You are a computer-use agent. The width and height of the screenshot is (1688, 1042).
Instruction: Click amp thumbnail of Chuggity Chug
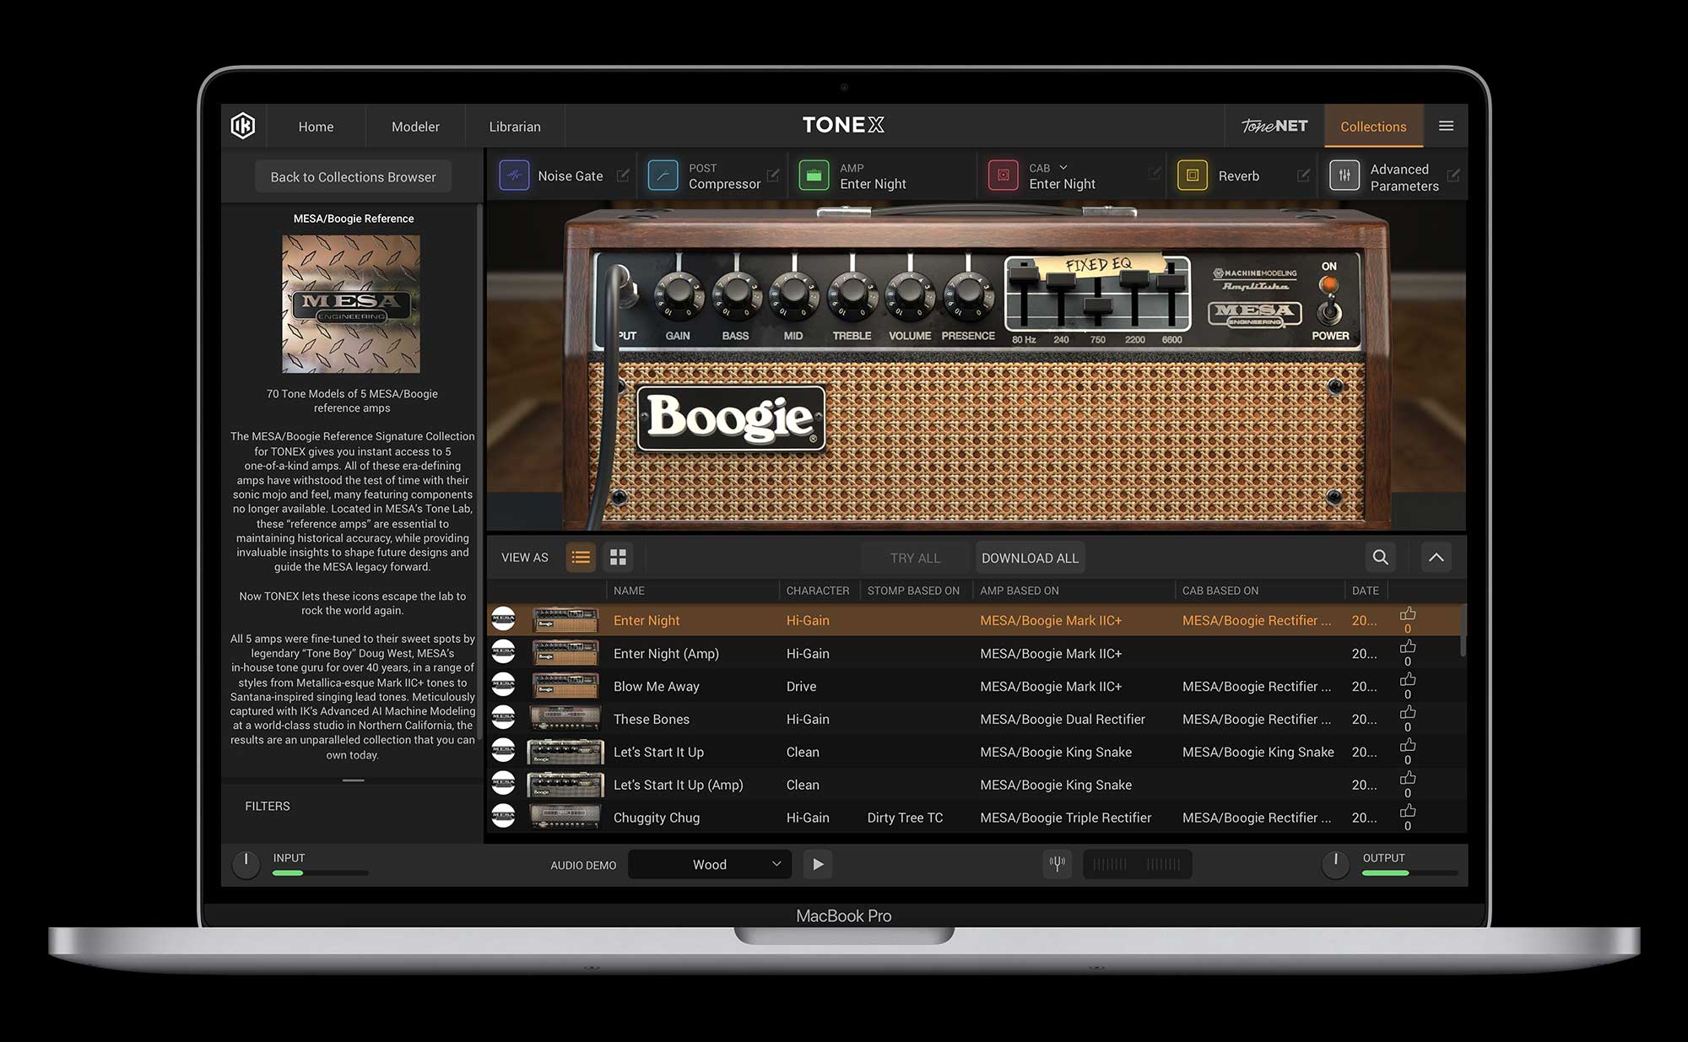click(x=565, y=817)
